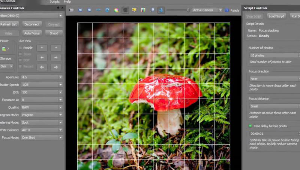Click large left focus arrow beside Record
The width and height of the screenshot is (300, 170).
[x=42, y=67]
